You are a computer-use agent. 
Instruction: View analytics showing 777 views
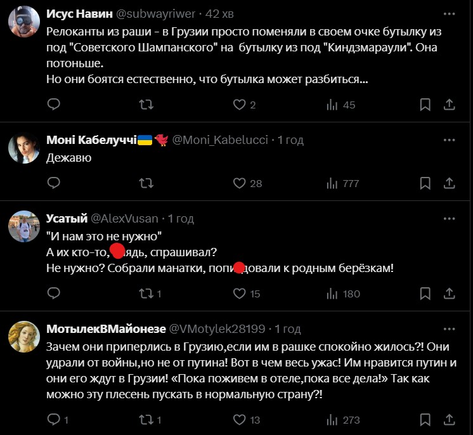[342, 183]
